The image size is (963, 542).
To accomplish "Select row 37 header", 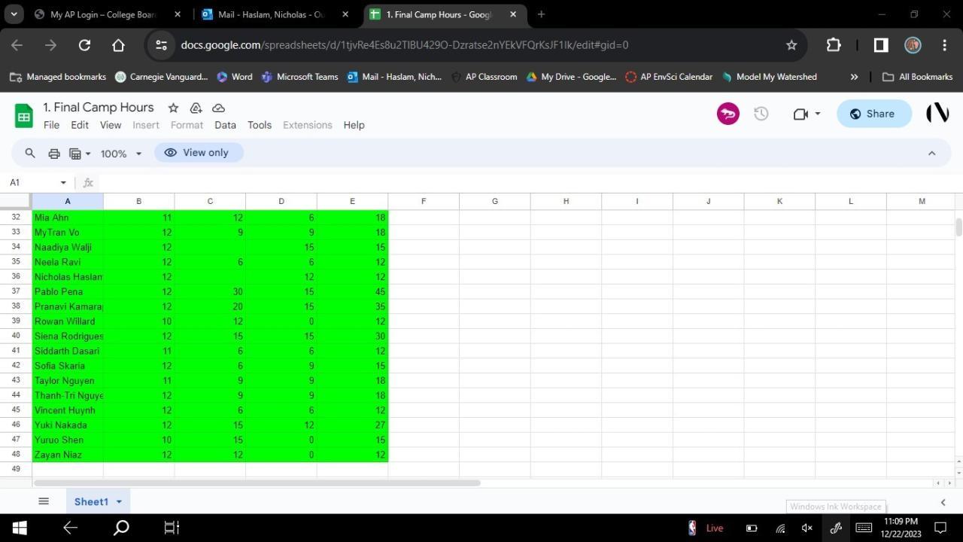I will (x=15, y=291).
